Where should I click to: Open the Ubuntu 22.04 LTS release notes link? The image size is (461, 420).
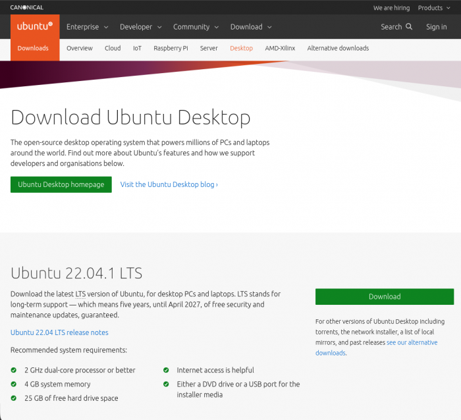59,332
